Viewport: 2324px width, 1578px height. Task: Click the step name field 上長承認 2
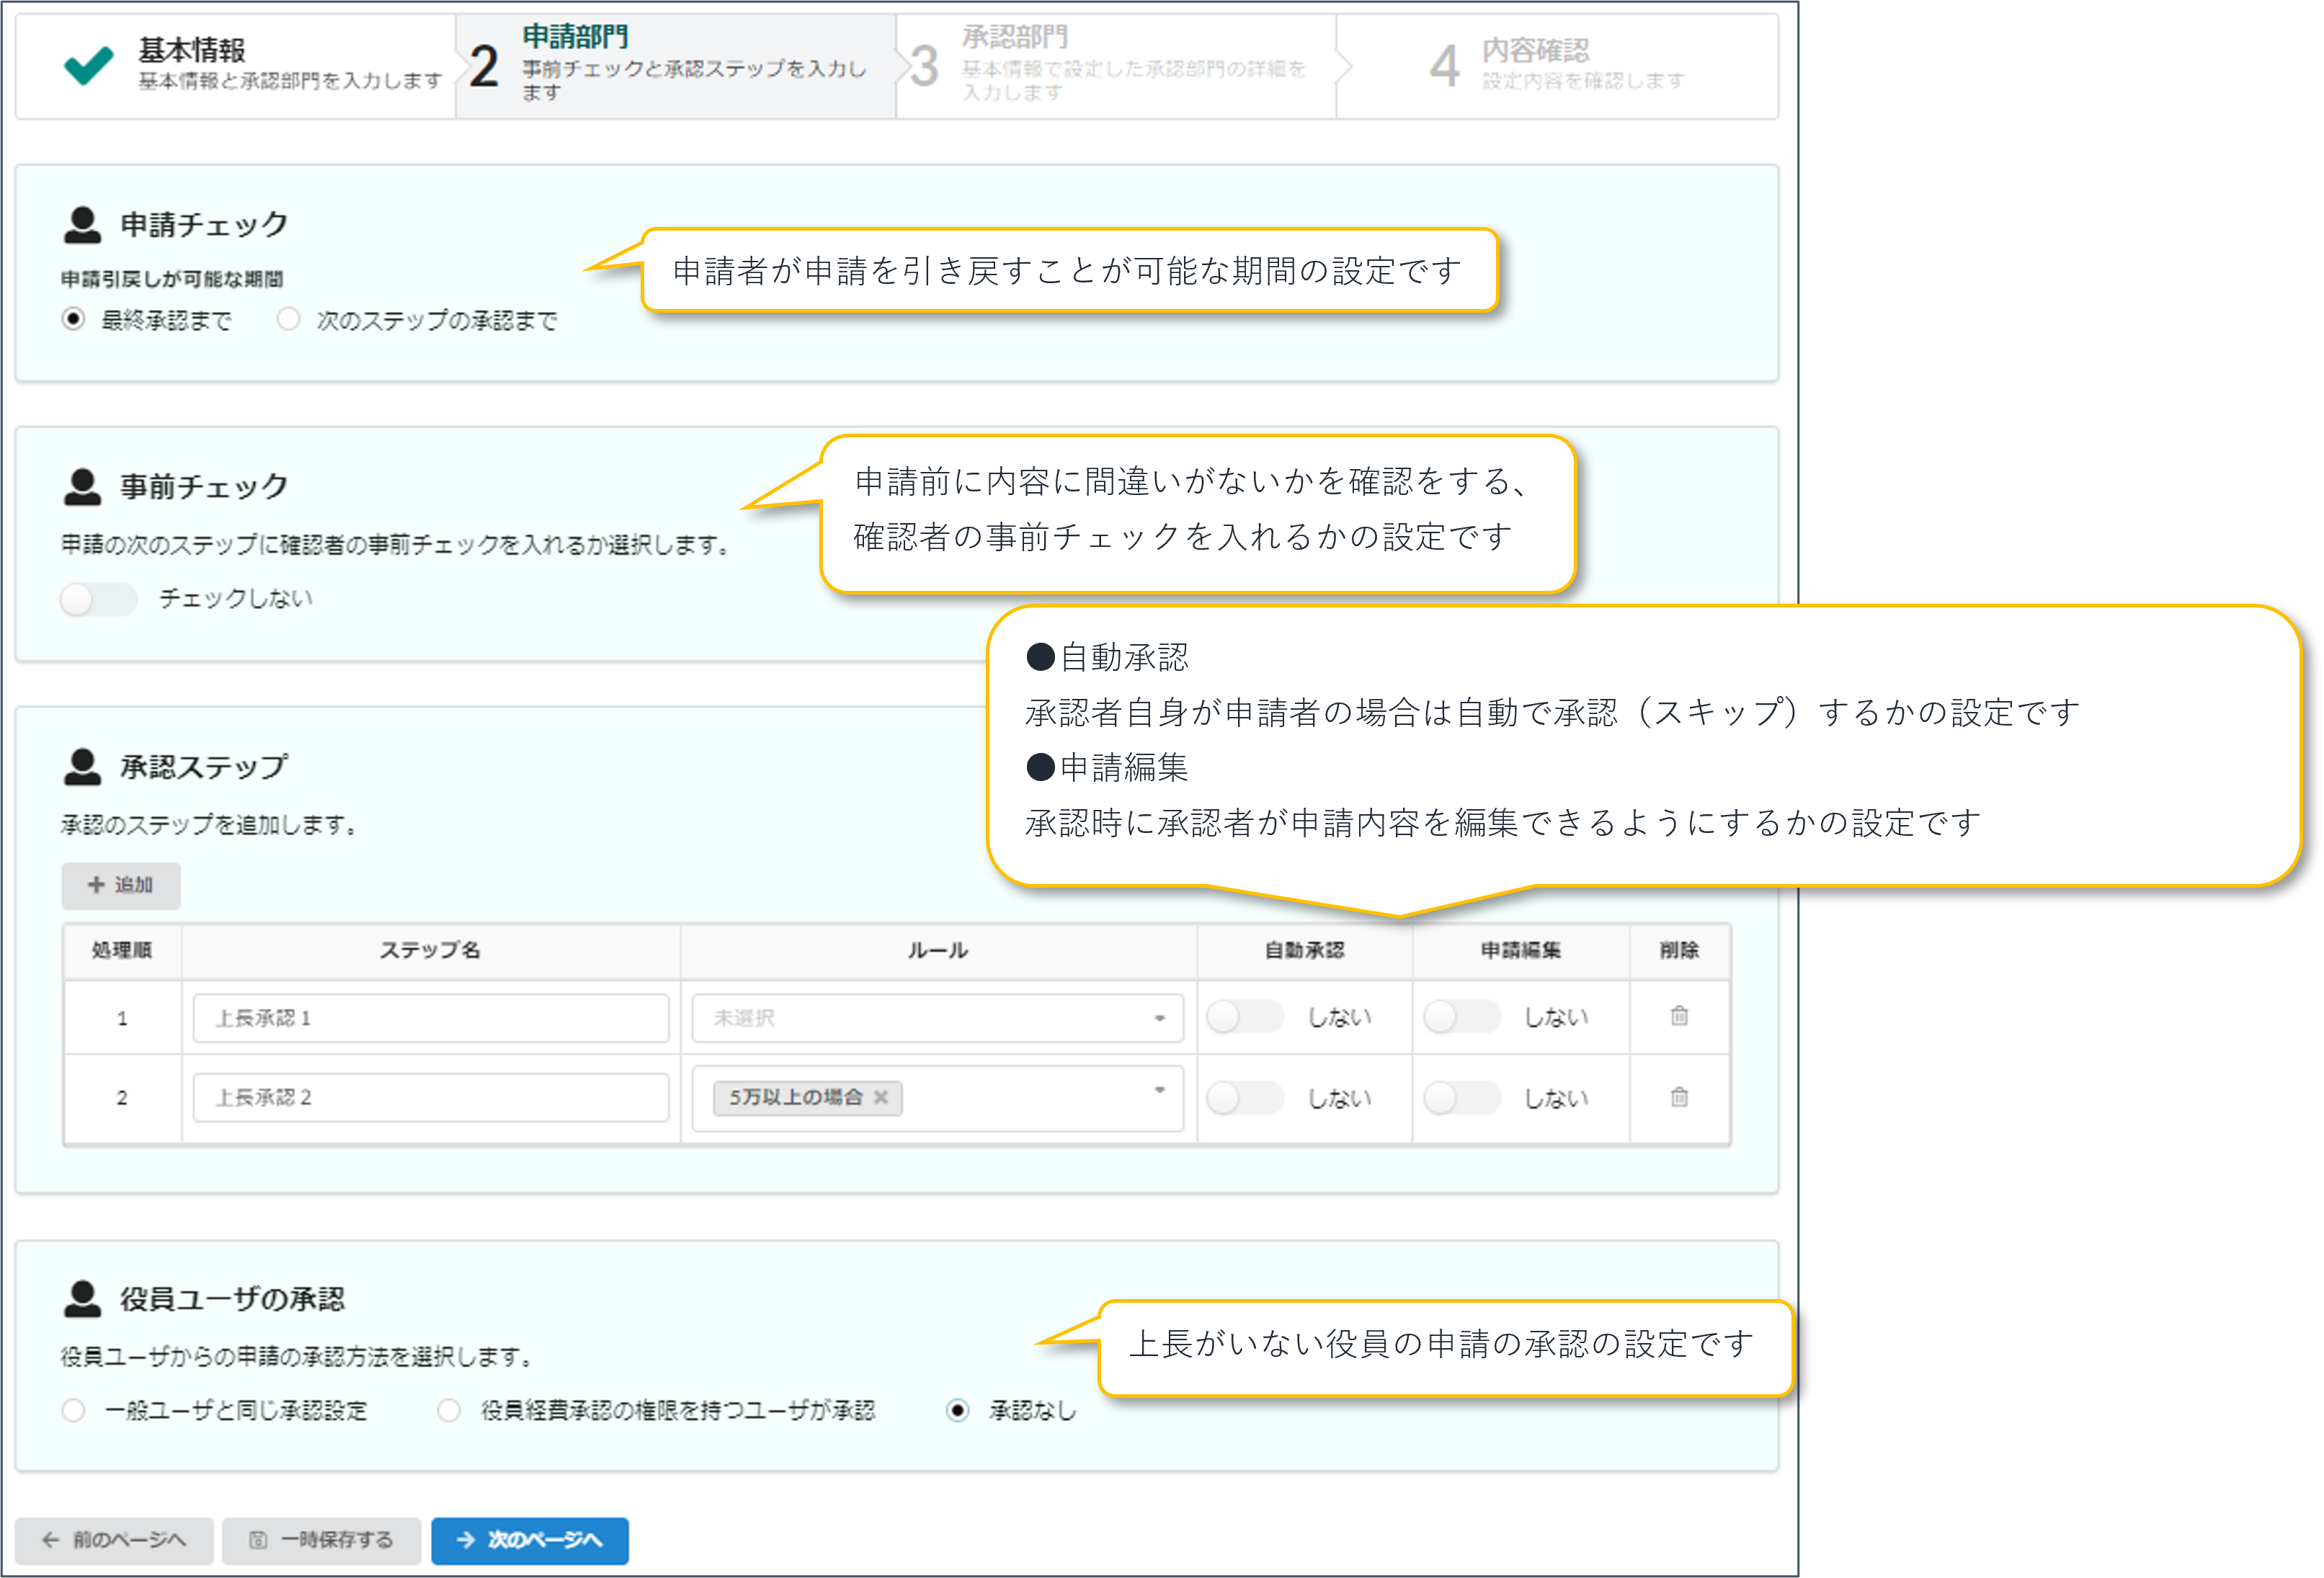tap(431, 1097)
